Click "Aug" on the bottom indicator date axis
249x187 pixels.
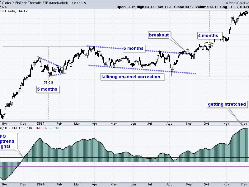click(169, 185)
